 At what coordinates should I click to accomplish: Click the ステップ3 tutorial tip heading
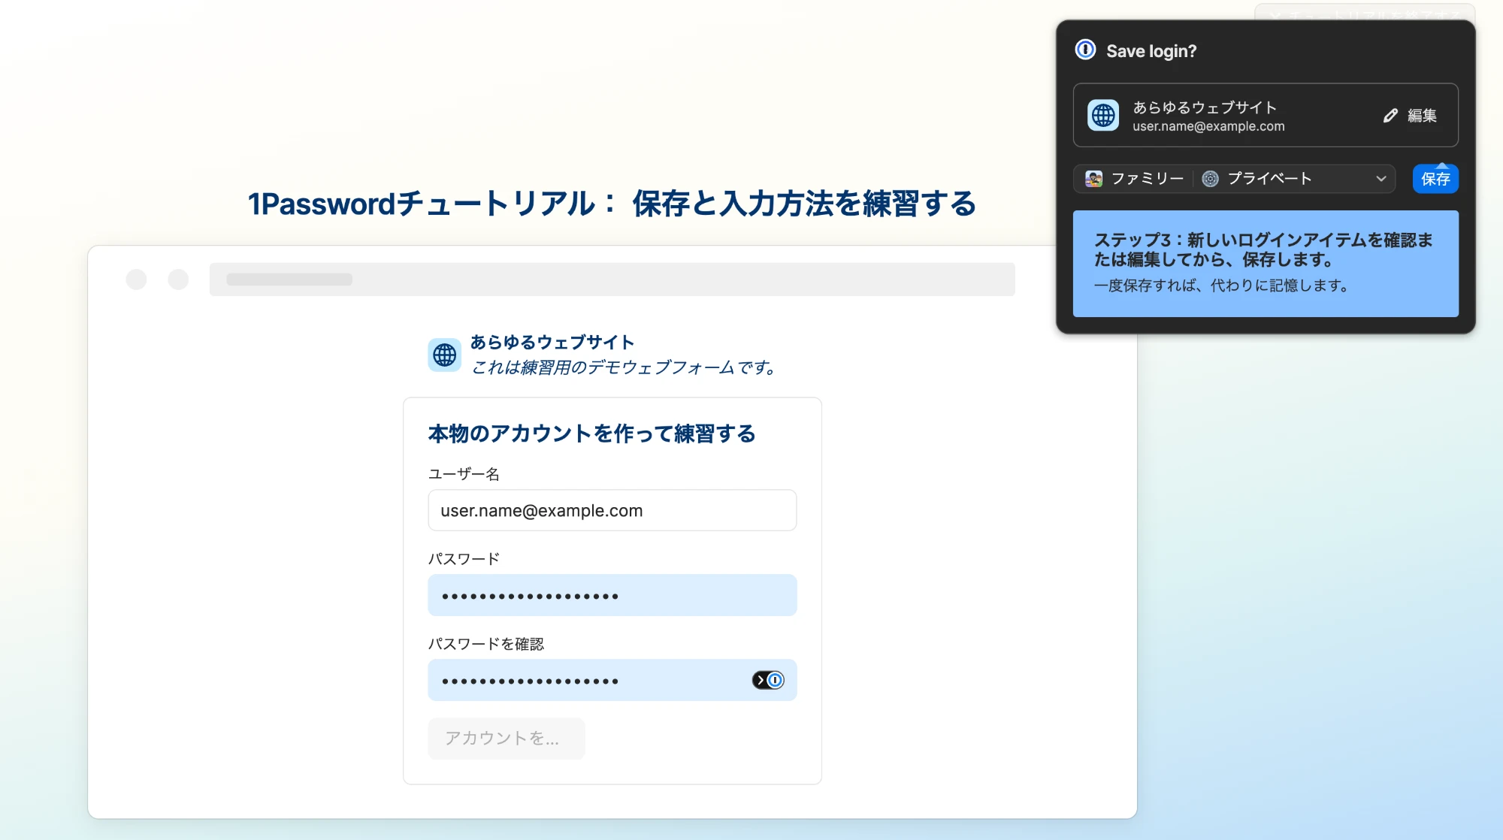coord(1263,249)
